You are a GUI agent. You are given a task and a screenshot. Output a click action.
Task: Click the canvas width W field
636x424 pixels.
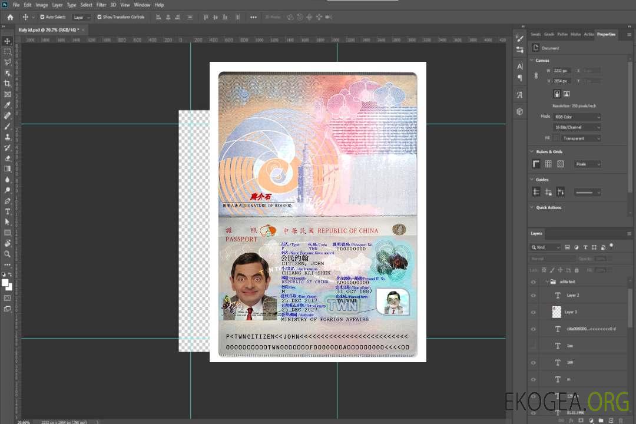pos(562,71)
